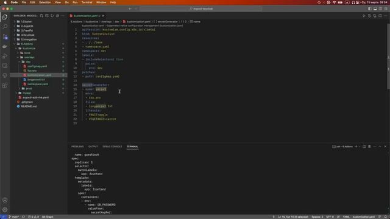Close the kustomization.yaml editor tab
This screenshot has height=219, width=390.
103,16
